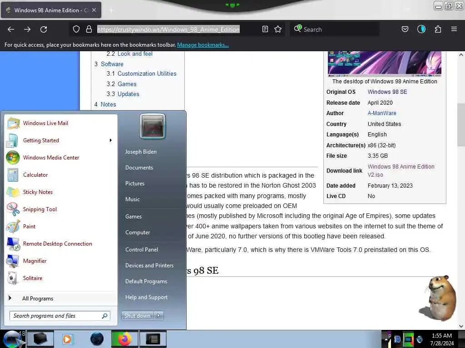Focus the Search programs and files box
This screenshot has height=348, width=465.
[x=60, y=316]
